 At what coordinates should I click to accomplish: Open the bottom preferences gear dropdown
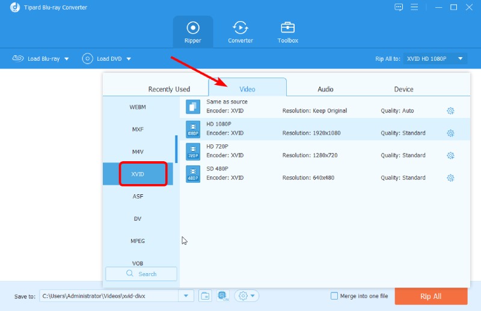(x=247, y=296)
